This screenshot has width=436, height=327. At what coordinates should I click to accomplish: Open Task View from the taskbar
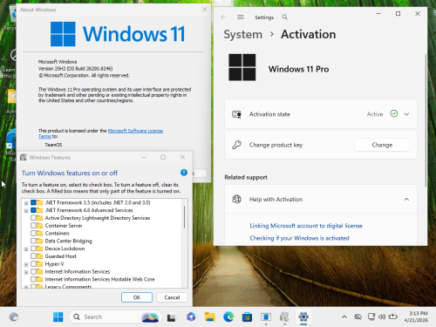pos(171,317)
